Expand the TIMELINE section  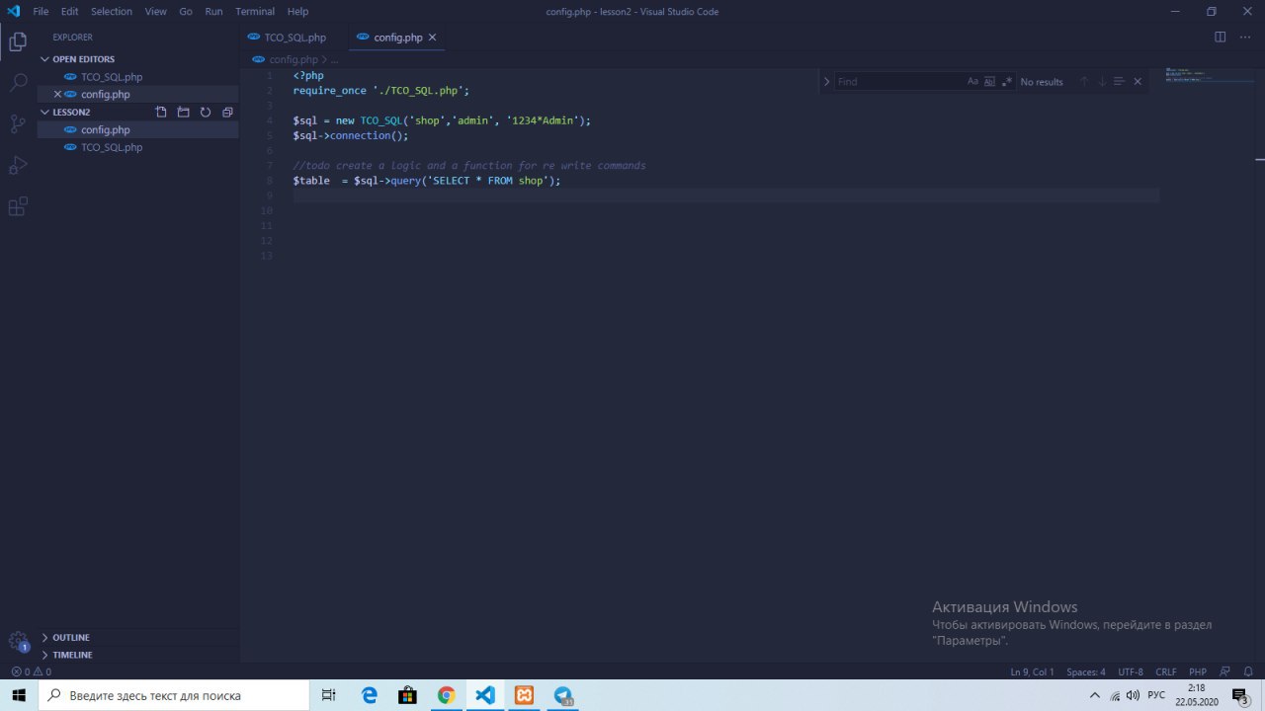click(x=72, y=656)
